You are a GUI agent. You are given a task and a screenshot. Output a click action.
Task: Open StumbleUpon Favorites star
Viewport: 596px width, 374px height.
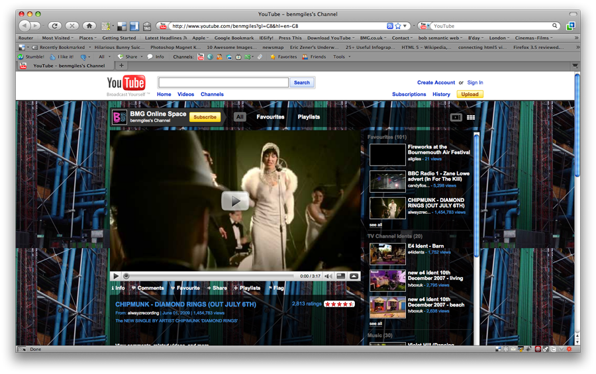283,57
